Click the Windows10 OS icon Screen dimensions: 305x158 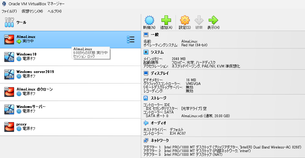9,57
